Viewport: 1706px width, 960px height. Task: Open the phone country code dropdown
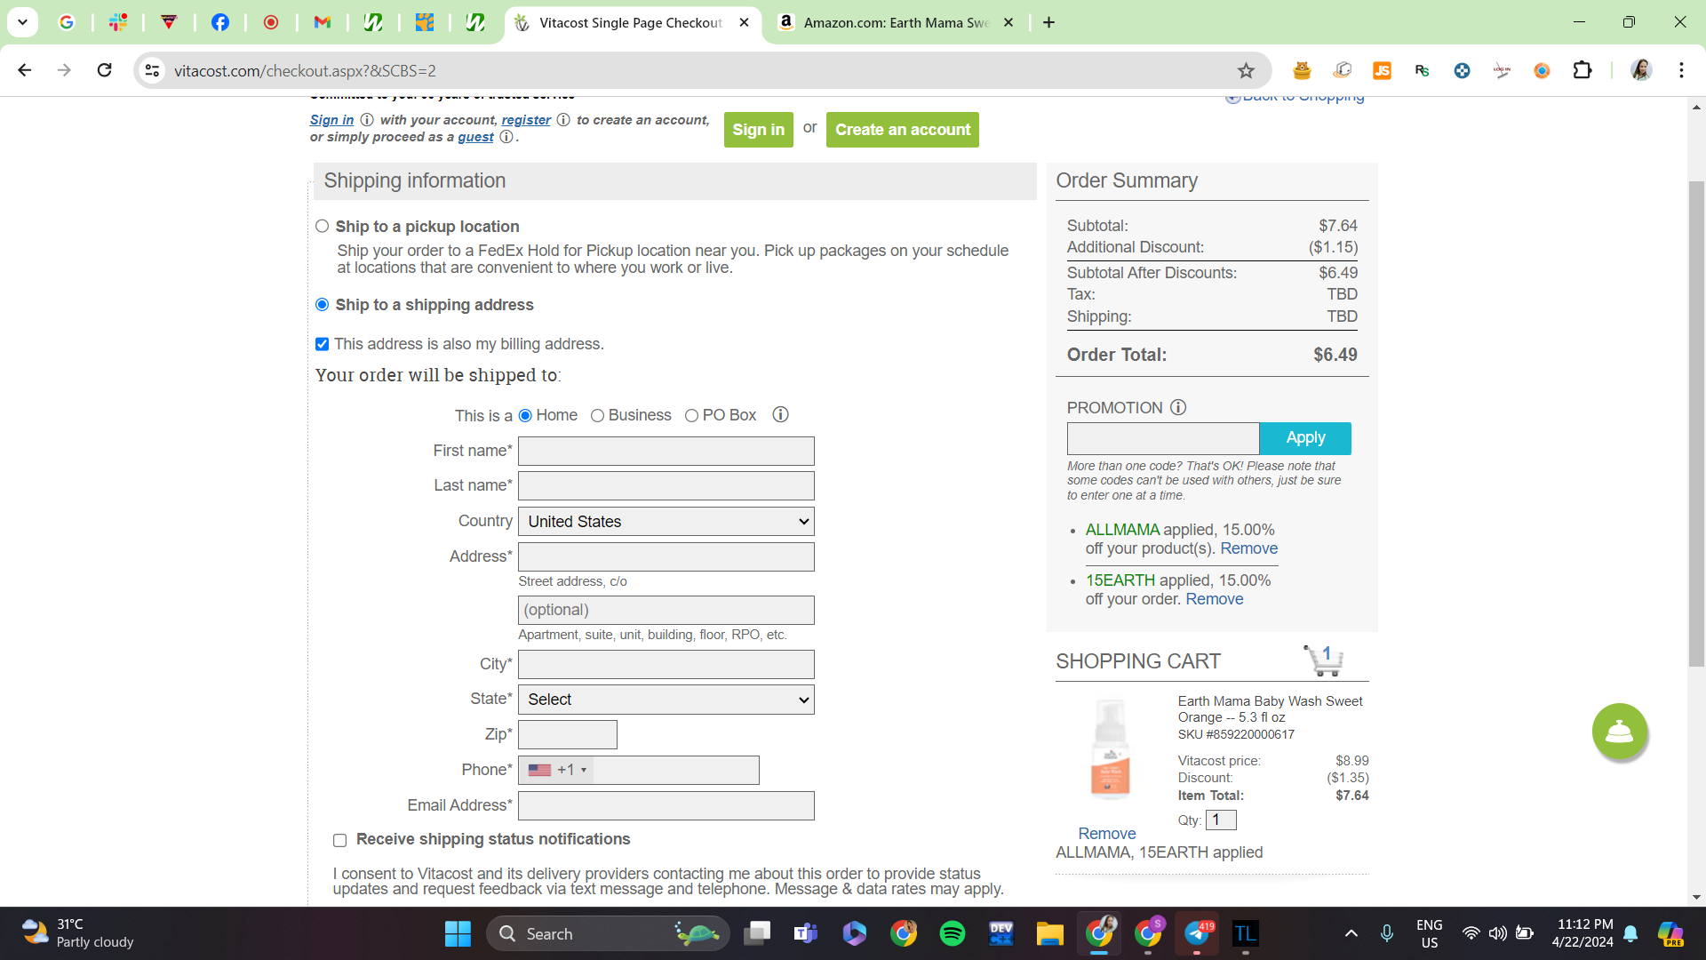pos(557,771)
